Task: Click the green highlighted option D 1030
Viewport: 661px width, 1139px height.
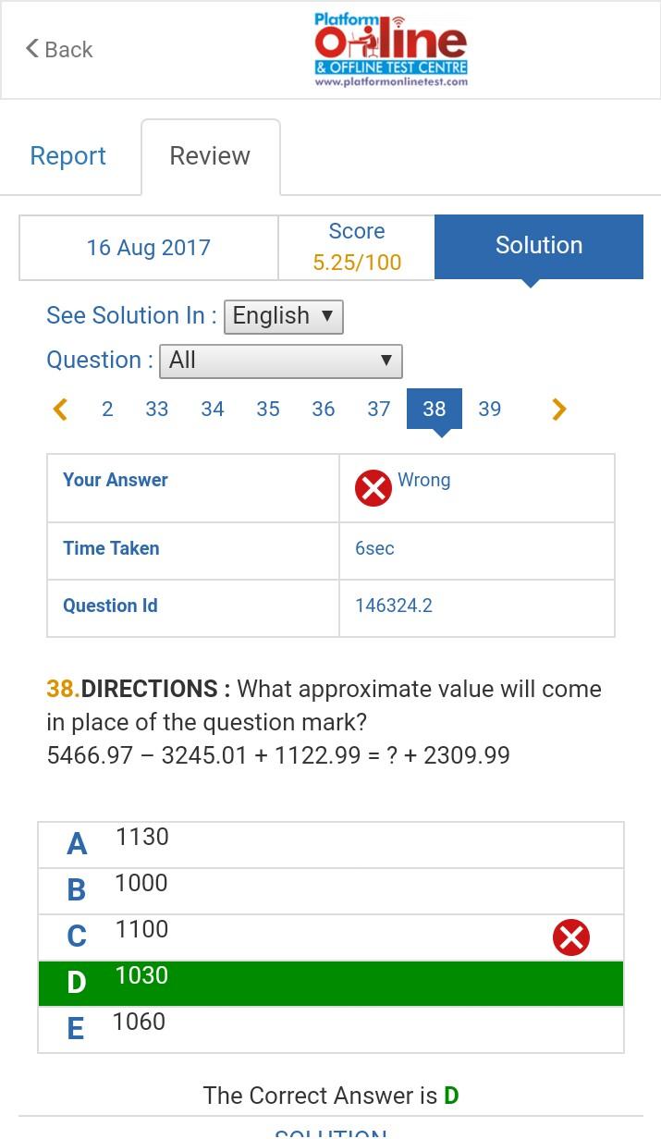Action: point(330,983)
